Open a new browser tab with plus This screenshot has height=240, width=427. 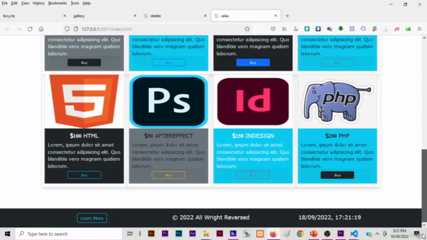(288, 16)
